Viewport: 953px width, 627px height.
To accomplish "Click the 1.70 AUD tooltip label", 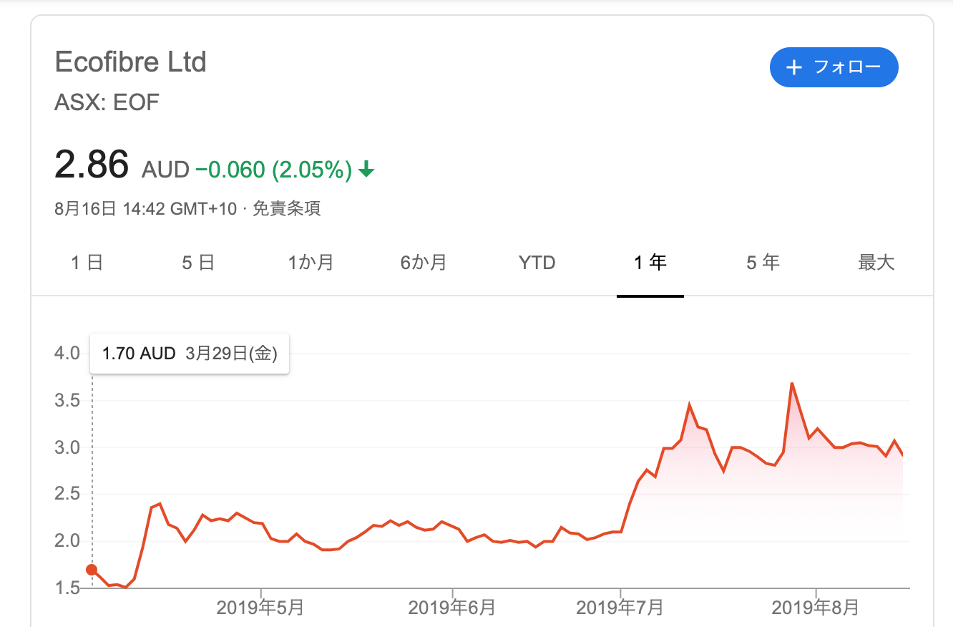I will click(x=139, y=354).
